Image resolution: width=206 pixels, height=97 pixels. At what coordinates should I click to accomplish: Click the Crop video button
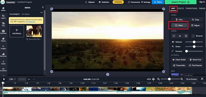pos(195,20)
